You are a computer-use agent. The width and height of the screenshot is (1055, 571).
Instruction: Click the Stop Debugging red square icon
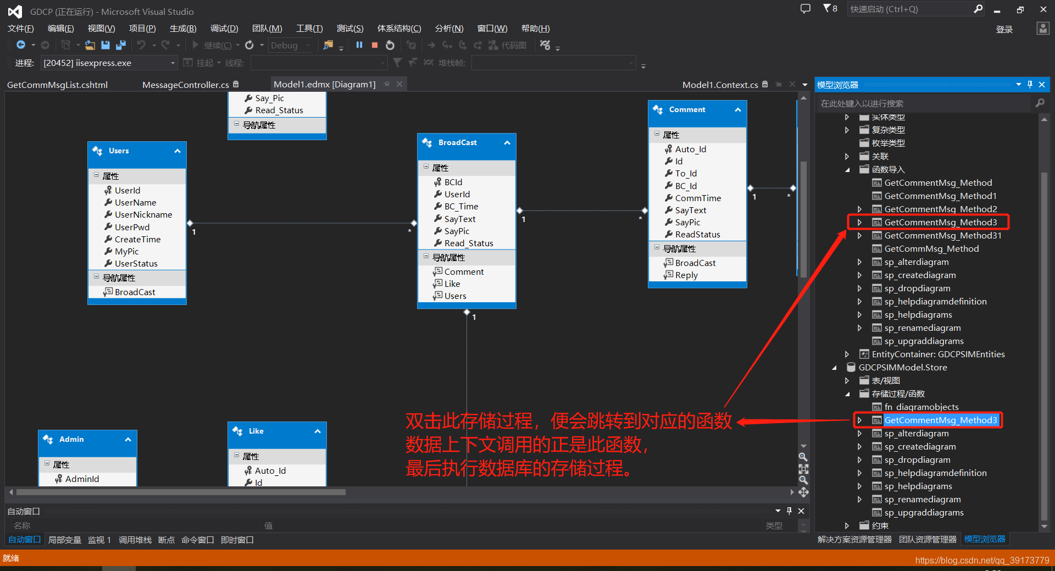[374, 45]
